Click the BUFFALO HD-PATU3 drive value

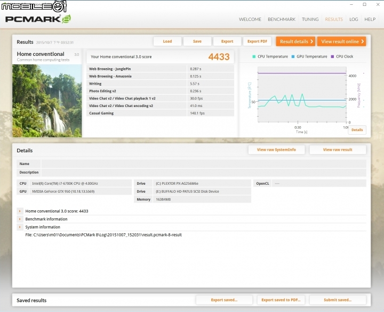point(187,192)
